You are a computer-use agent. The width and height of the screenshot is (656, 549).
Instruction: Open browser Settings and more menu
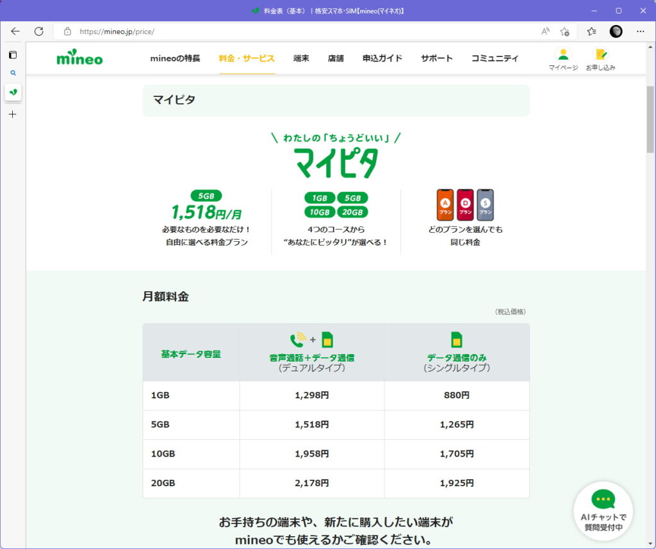pos(640,31)
